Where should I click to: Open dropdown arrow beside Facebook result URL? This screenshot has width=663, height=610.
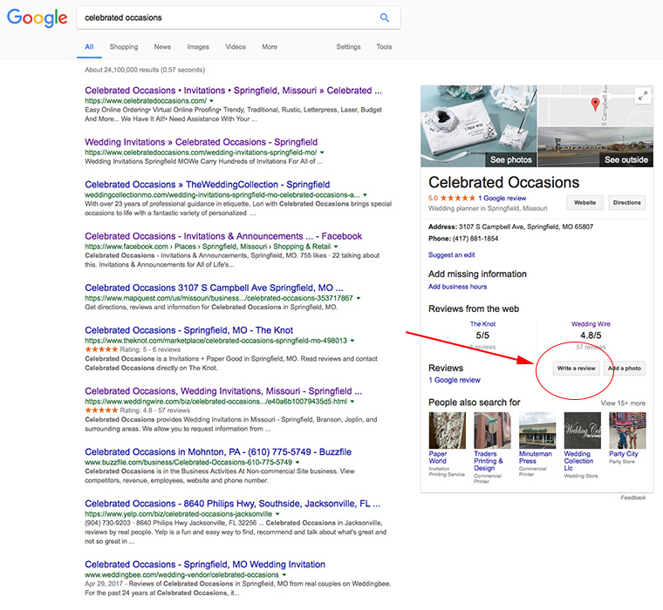[336, 247]
